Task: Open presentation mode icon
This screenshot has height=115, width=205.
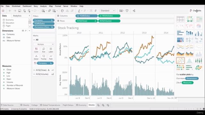Action: [x=127, y=11]
